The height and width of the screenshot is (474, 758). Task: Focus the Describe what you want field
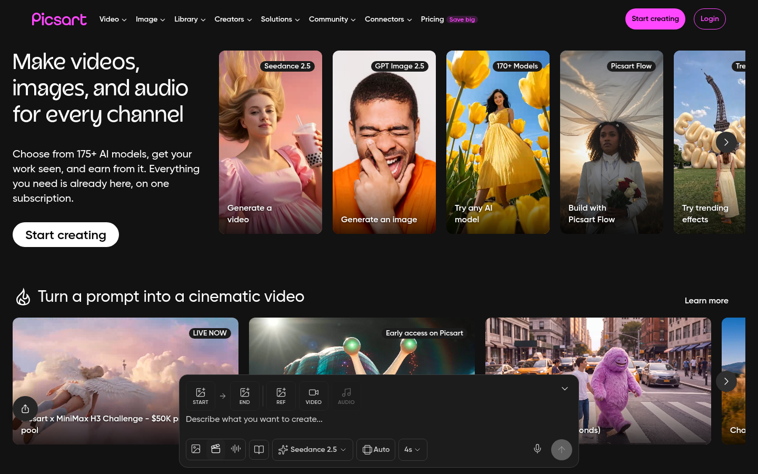pyautogui.click(x=379, y=419)
